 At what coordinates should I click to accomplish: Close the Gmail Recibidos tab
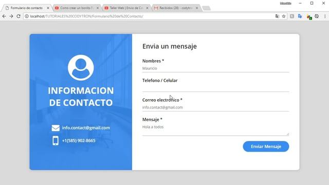pyautogui.click(x=197, y=8)
